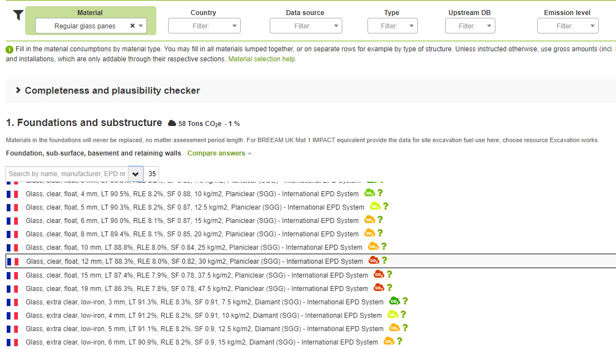Select Glass extra clear low-iron 3 mm Diamant

[x=204, y=302]
